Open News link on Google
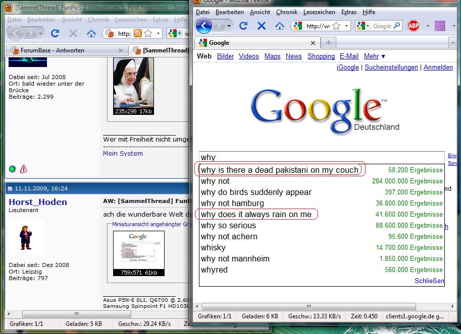 pyautogui.click(x=293, y=56)
